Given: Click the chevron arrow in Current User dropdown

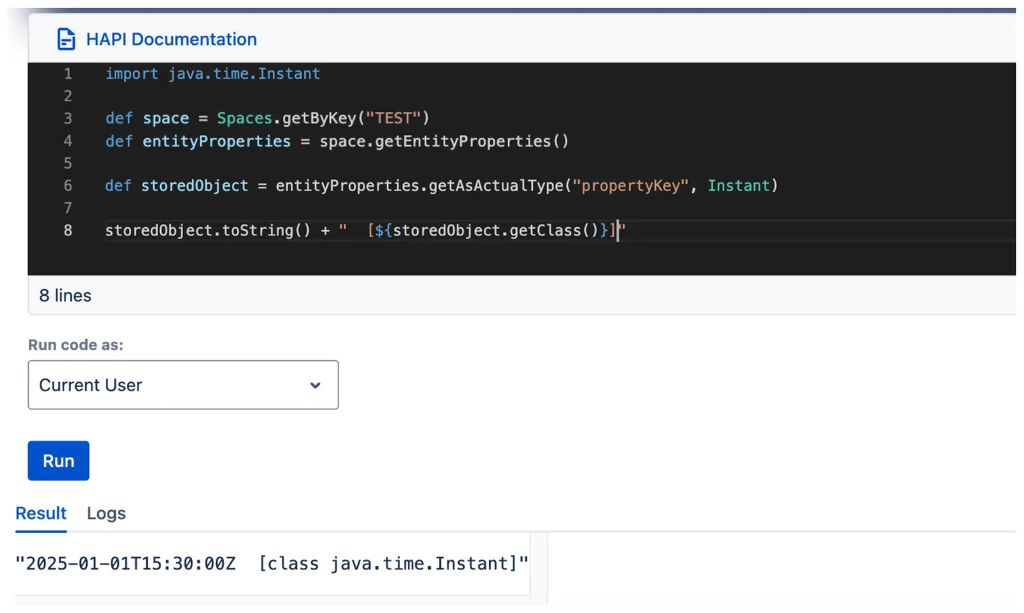Looking at the screenshot, I should 315,385.
